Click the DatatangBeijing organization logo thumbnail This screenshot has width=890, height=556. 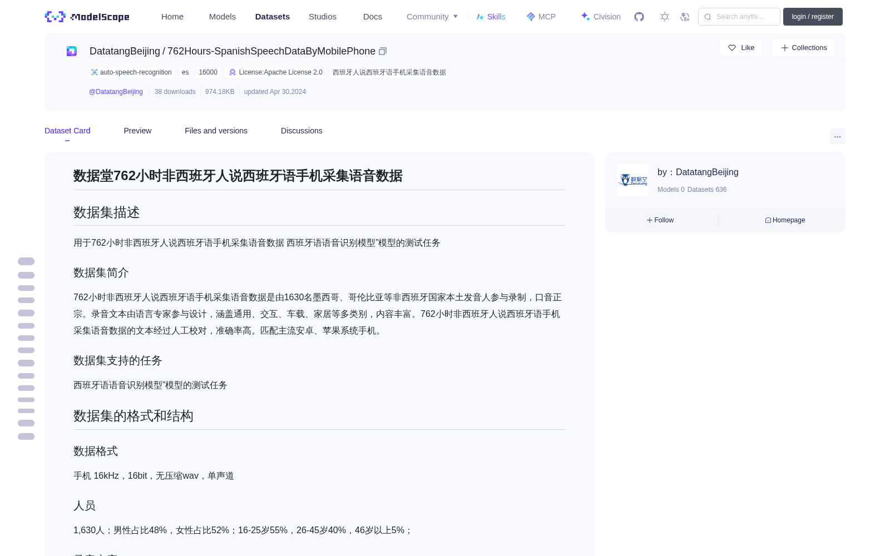click(633, 180)
